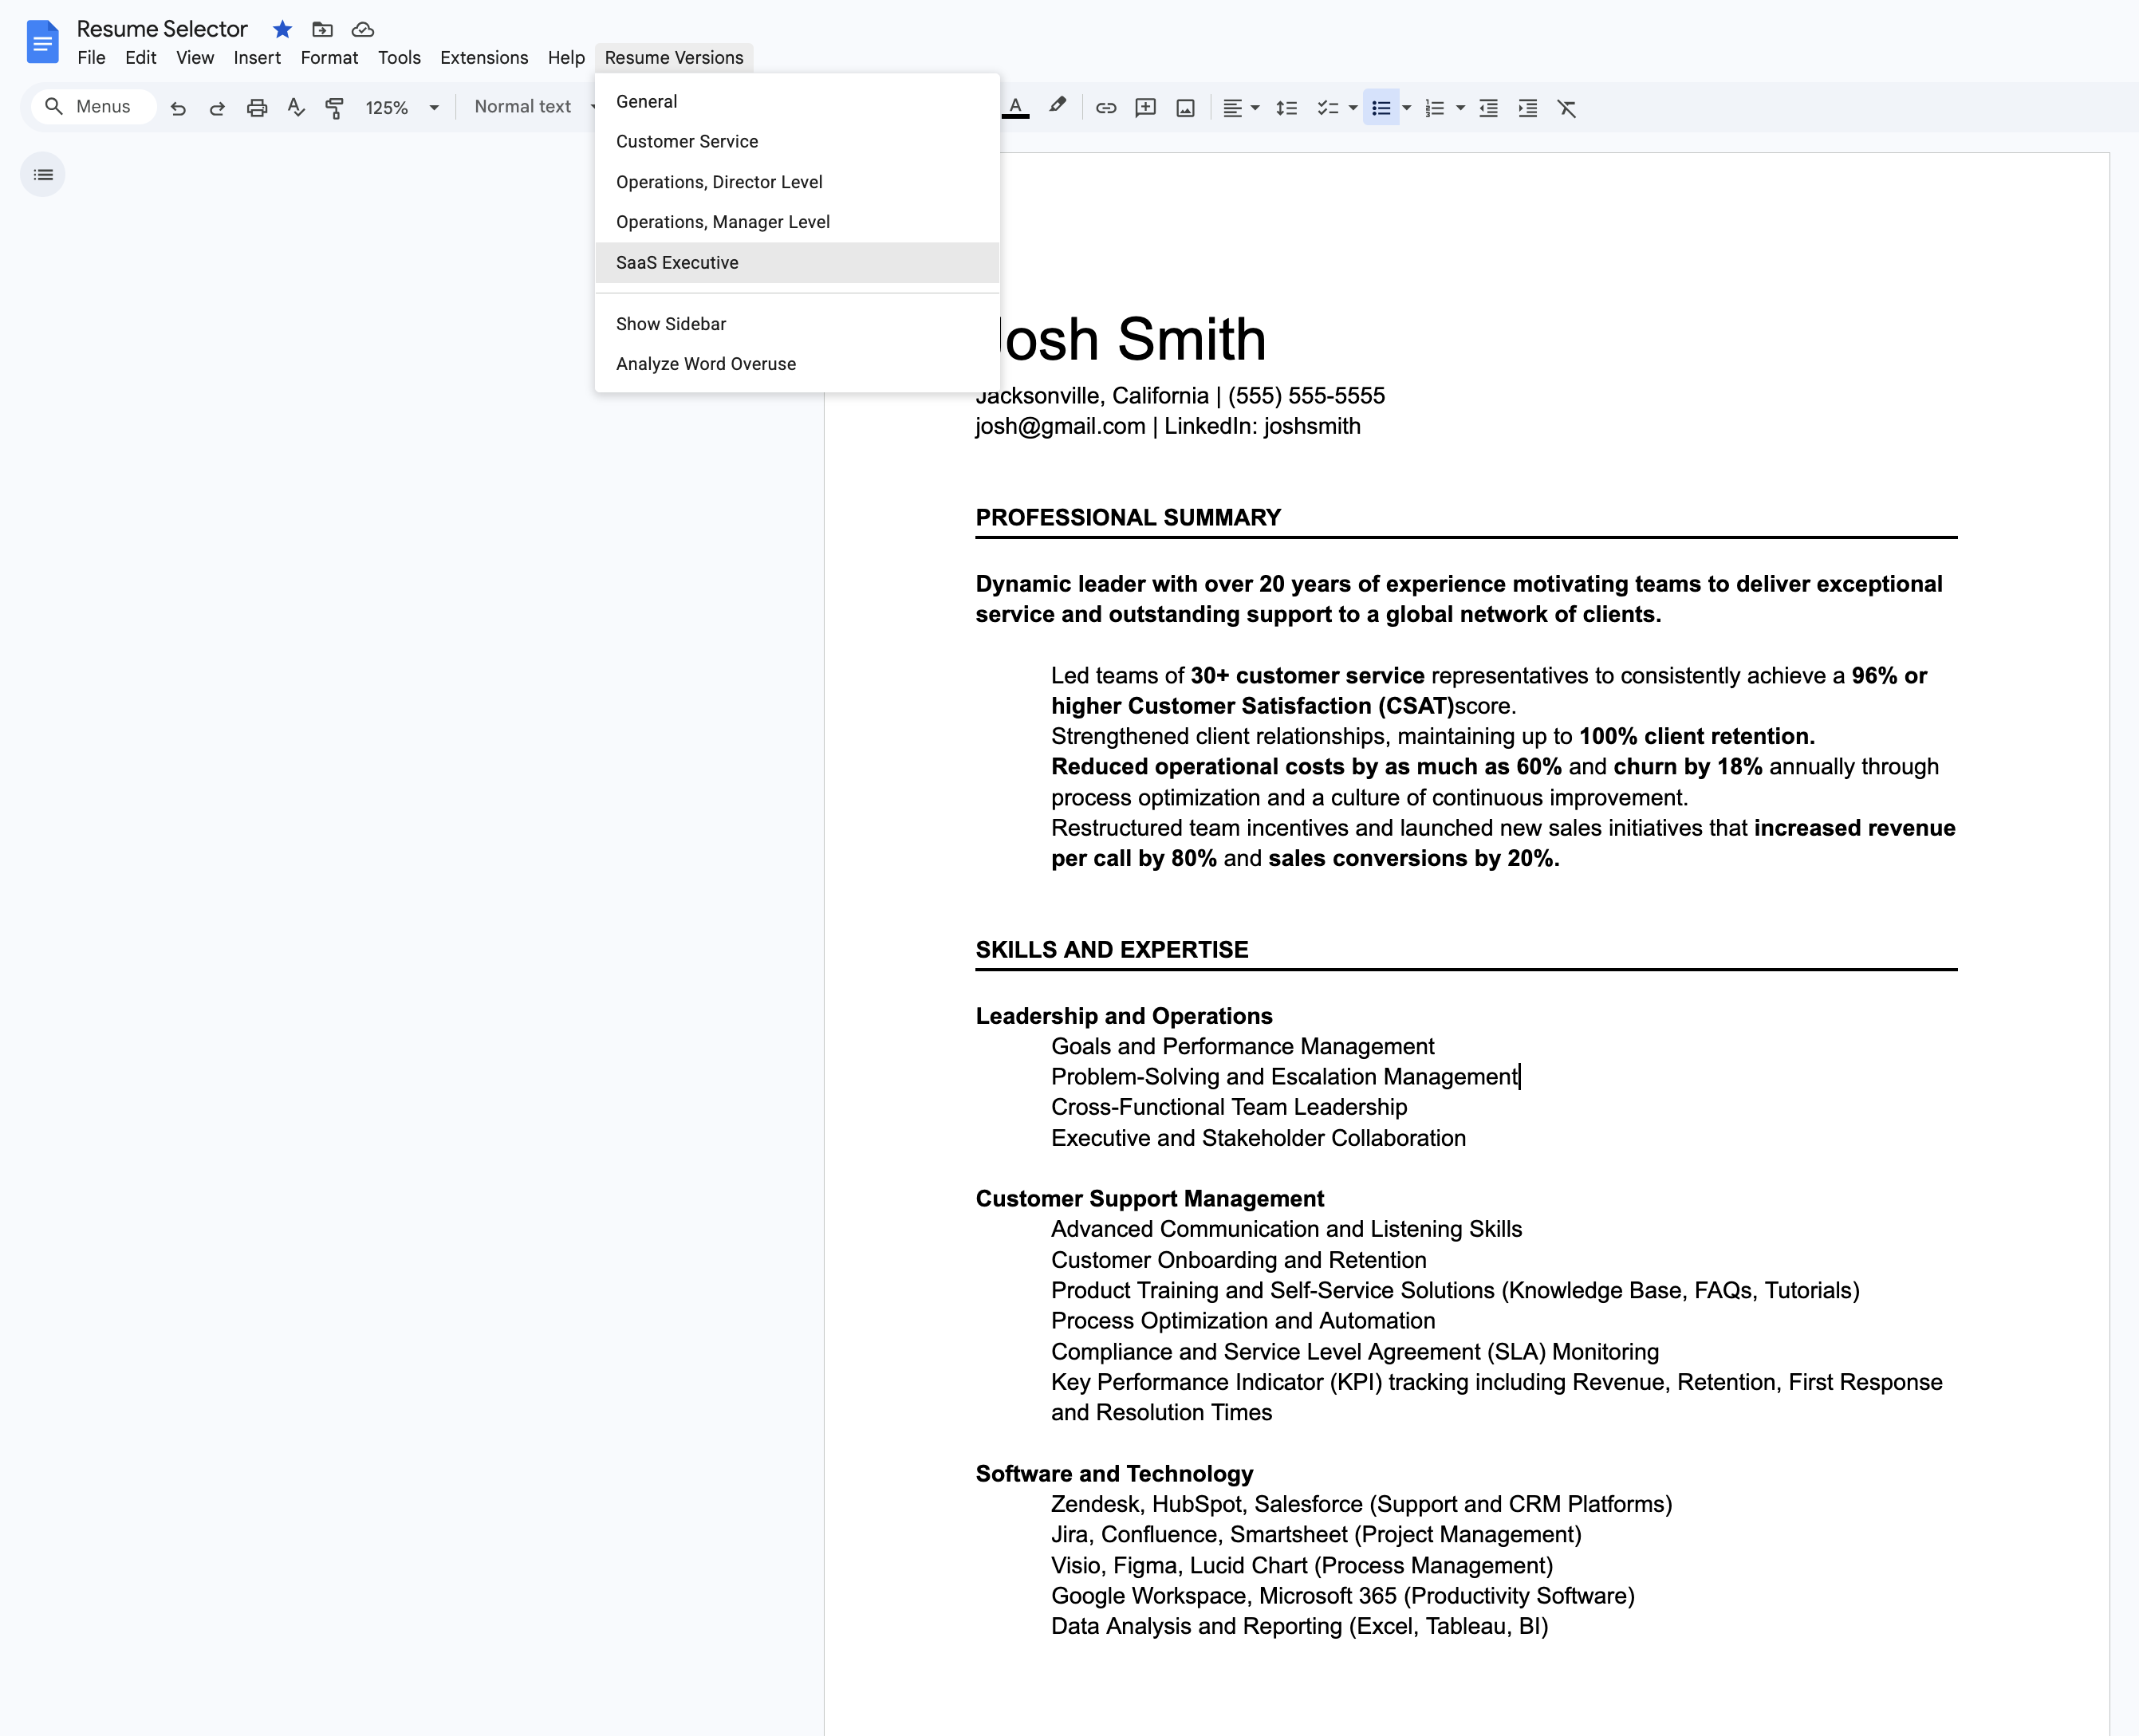Star the Resume Selector document
This screenshot has height=1736, width=2139.
click(282, 29)
